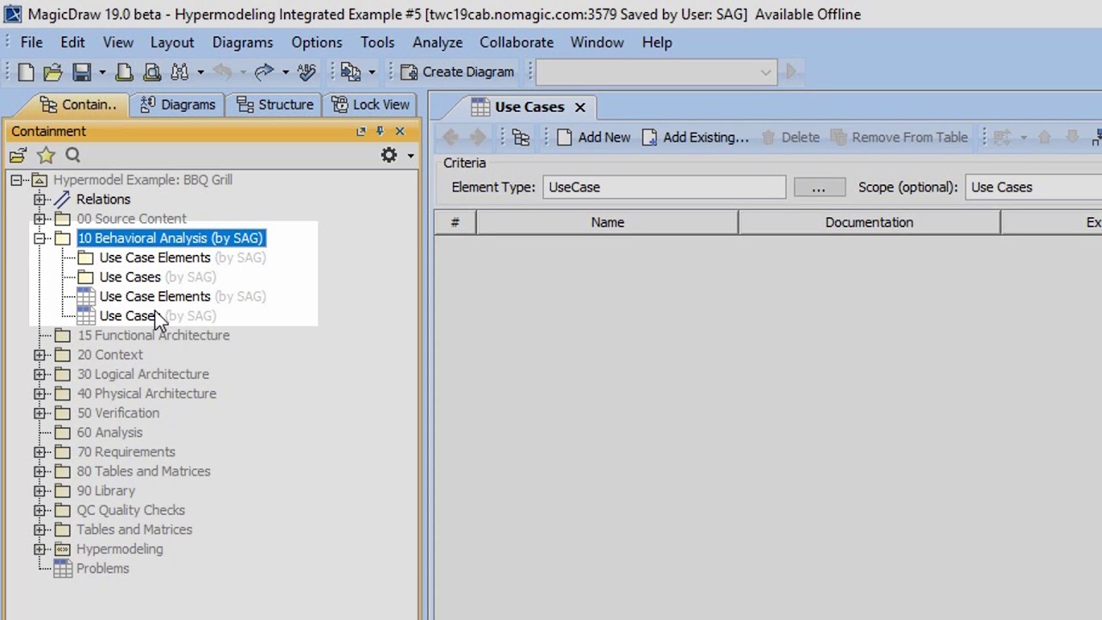This screenshot has height=620, width=1102.
Task: Close the Containment panel
Action: coord(399,131)
